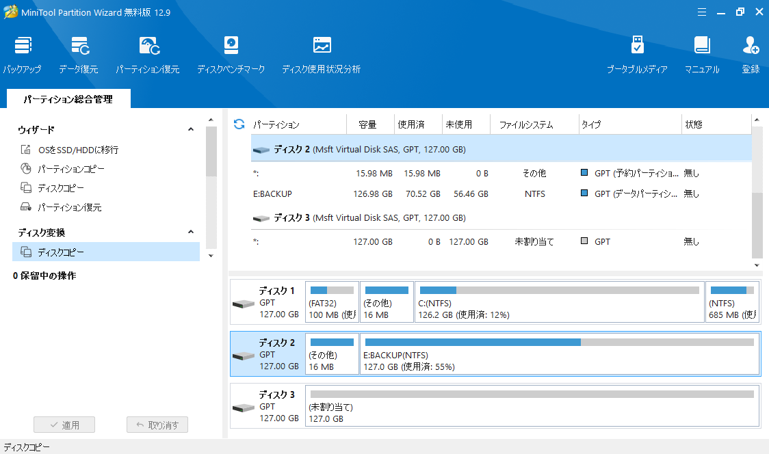
Task: Sort by ファイルシステム column header
Action: pyautogui.click(x=534, y=124)
